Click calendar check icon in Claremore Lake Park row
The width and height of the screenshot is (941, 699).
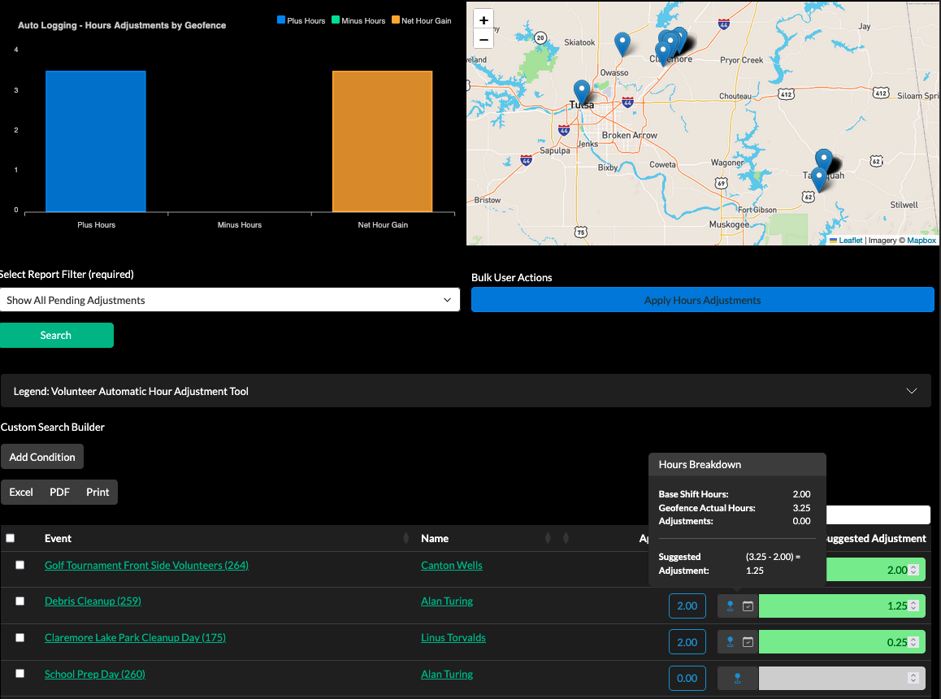tap(748, 642)
